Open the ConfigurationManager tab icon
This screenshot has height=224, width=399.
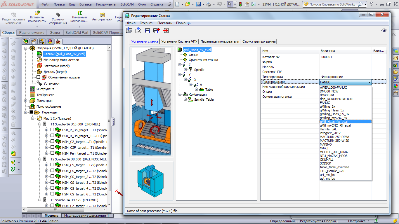pos(42,41)
